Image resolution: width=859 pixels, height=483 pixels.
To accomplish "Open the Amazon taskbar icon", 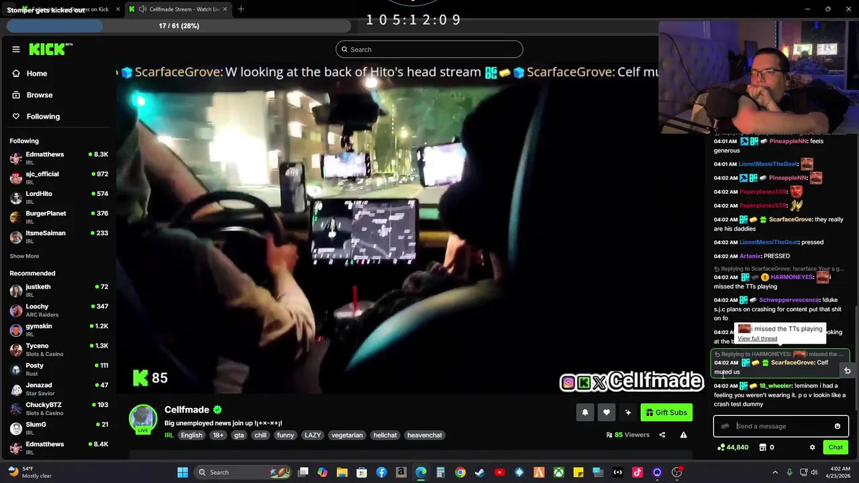I will pyautogui.click(x=401, y=472).
